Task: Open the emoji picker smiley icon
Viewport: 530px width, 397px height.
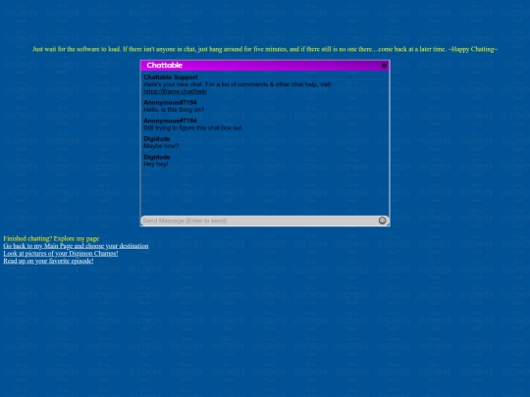Action: coord(382,221)
